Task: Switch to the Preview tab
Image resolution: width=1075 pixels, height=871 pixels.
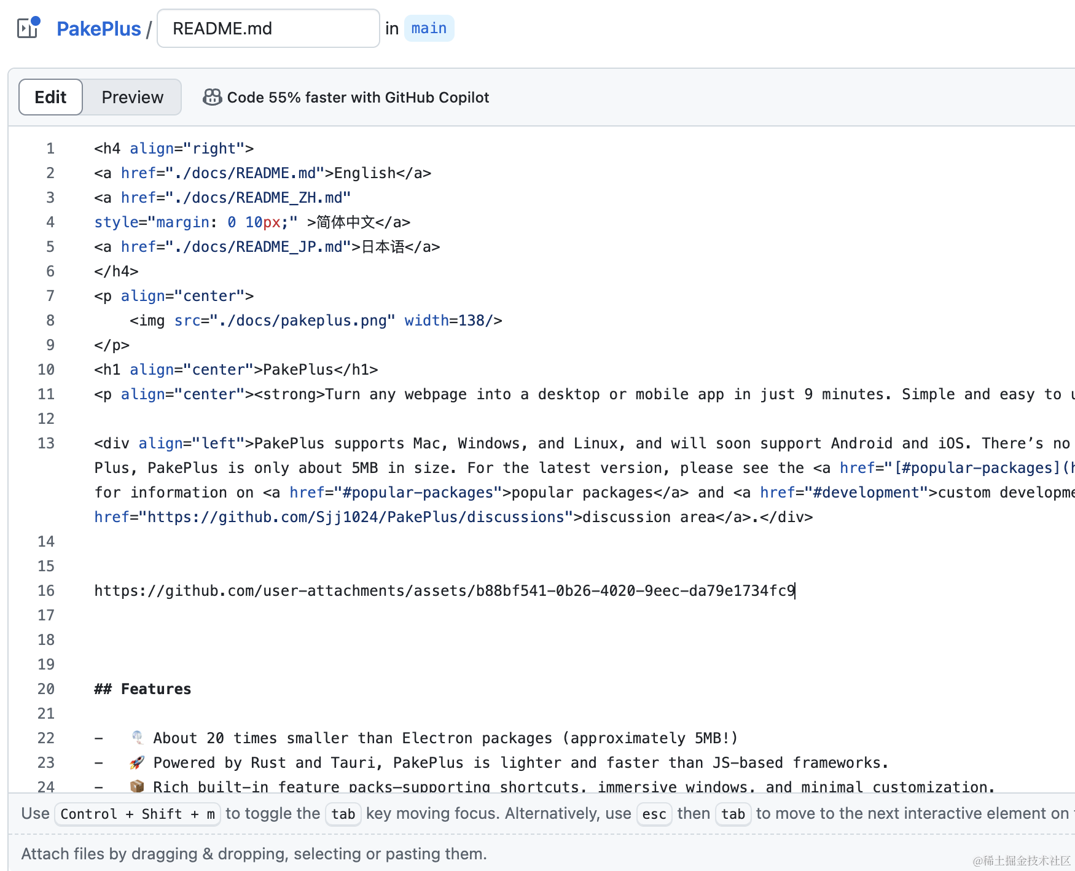Action: [132, 97]
